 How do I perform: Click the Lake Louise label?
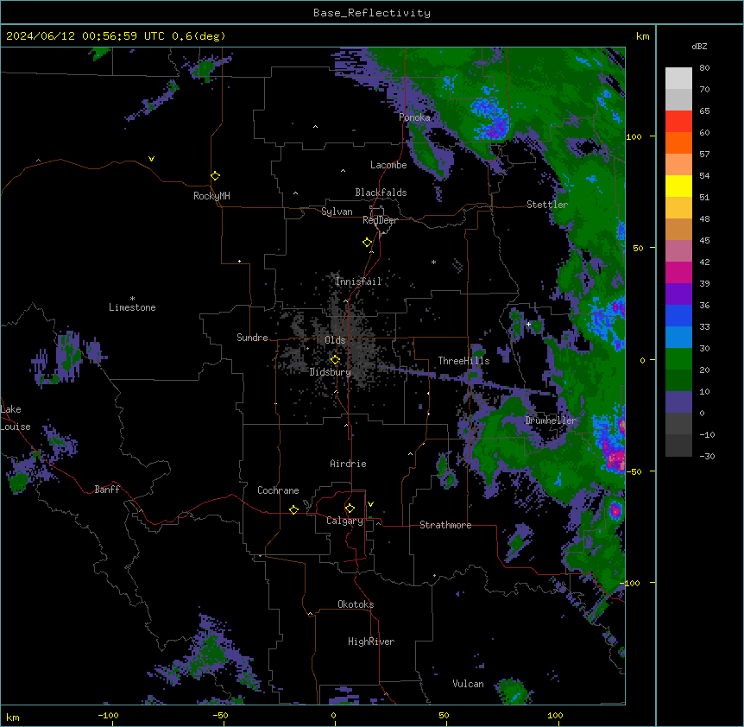point(16,418)
